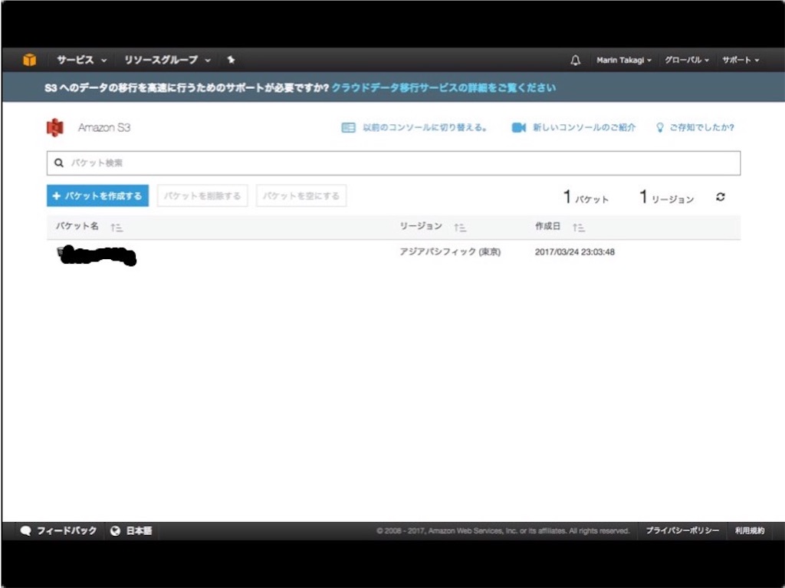Click the Amazon S3 title text
Image resolution: width=785 pixels, height=588 pixels.
point(104,128)
